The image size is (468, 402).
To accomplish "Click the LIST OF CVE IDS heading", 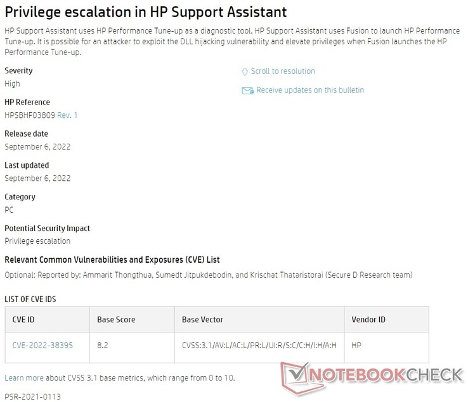I will pyautogui.click(x=30, y=299).
